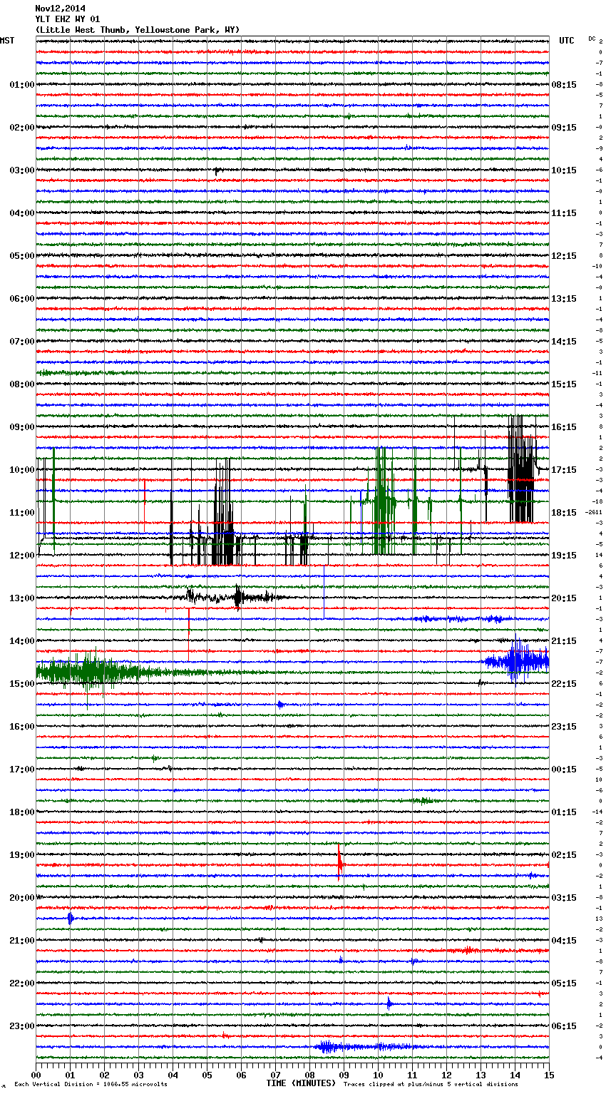Screen dimensions: 606x1094
Task: Click the 19:00 MST time label
Action: (21, 855)
